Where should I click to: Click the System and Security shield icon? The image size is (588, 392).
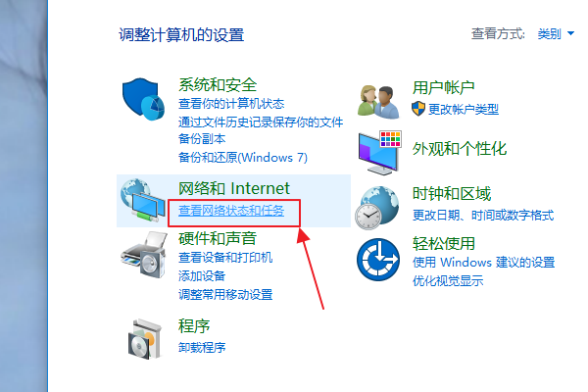[143, 99]
